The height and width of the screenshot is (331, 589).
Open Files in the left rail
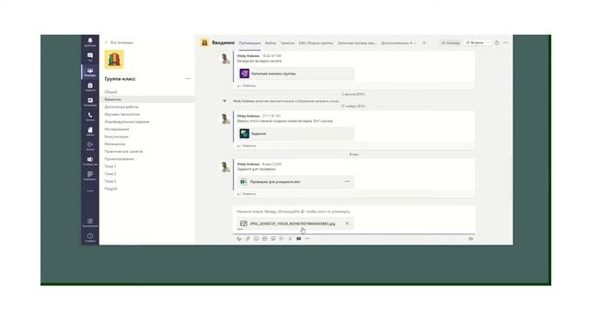click(90, 131)
